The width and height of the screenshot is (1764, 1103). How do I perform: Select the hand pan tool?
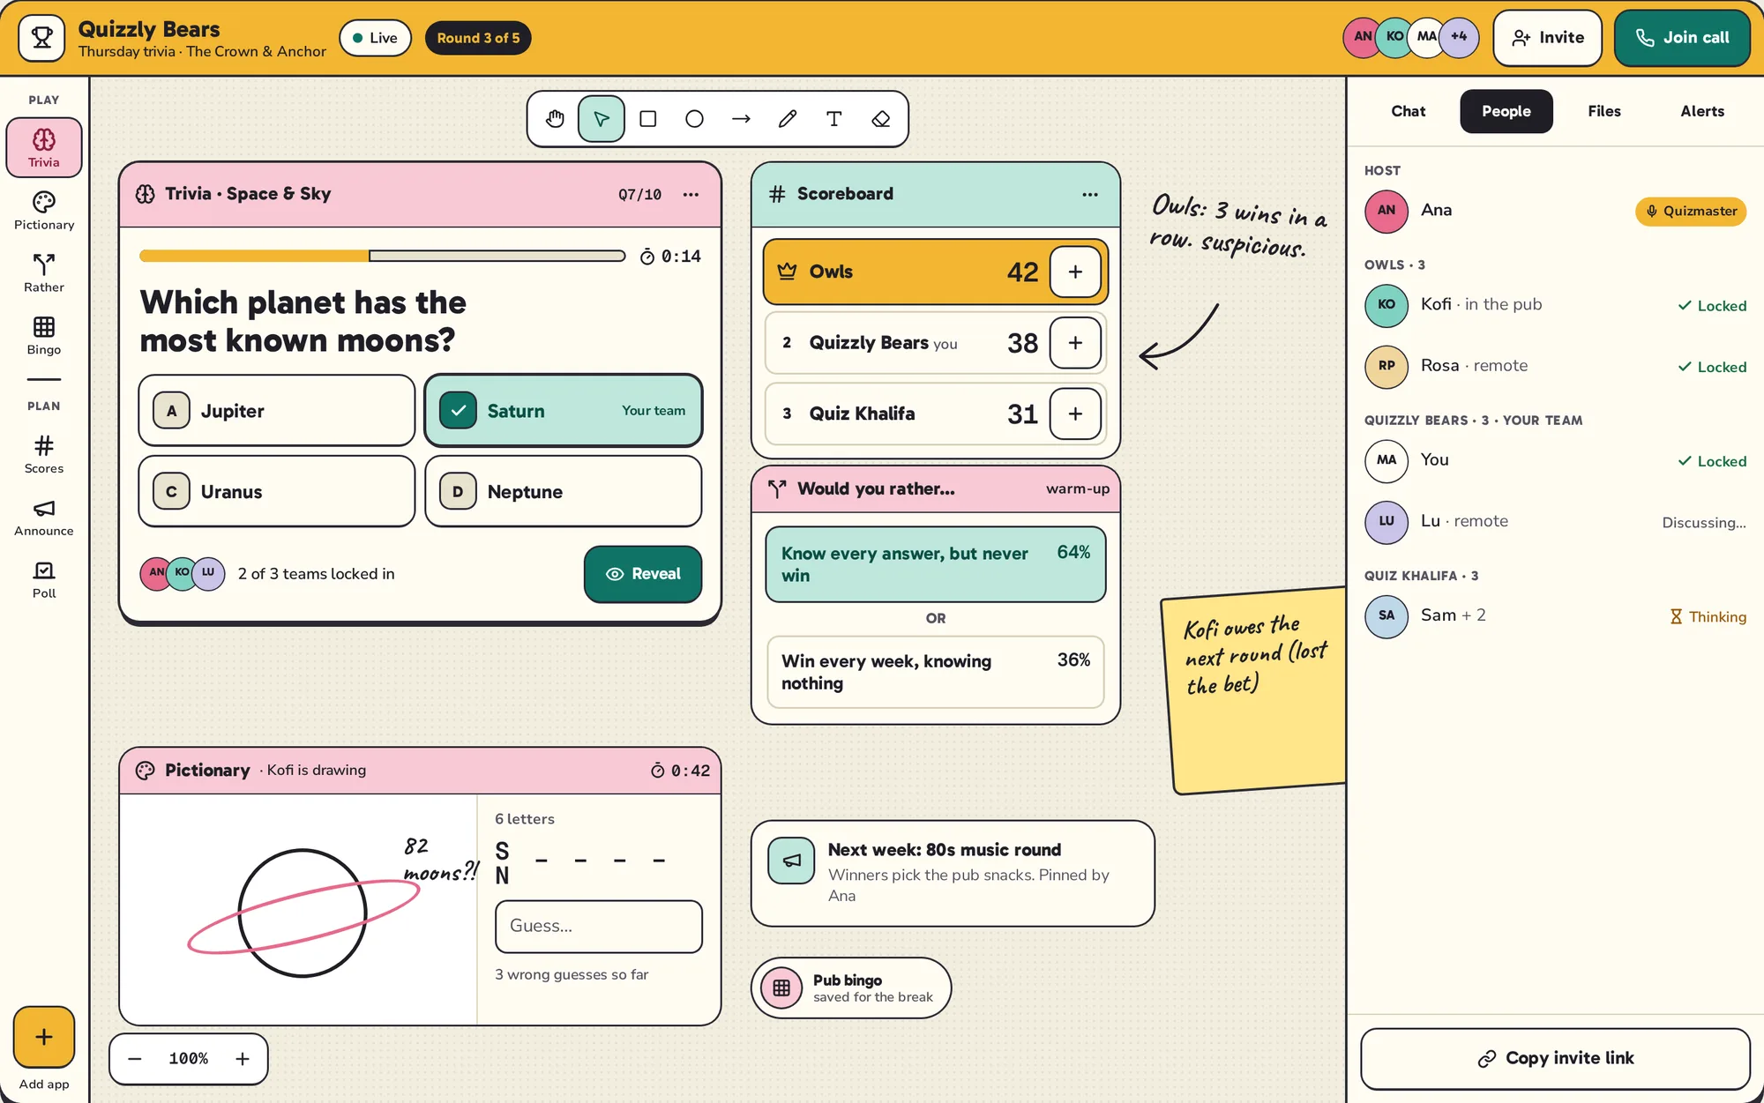coord(555,119)
